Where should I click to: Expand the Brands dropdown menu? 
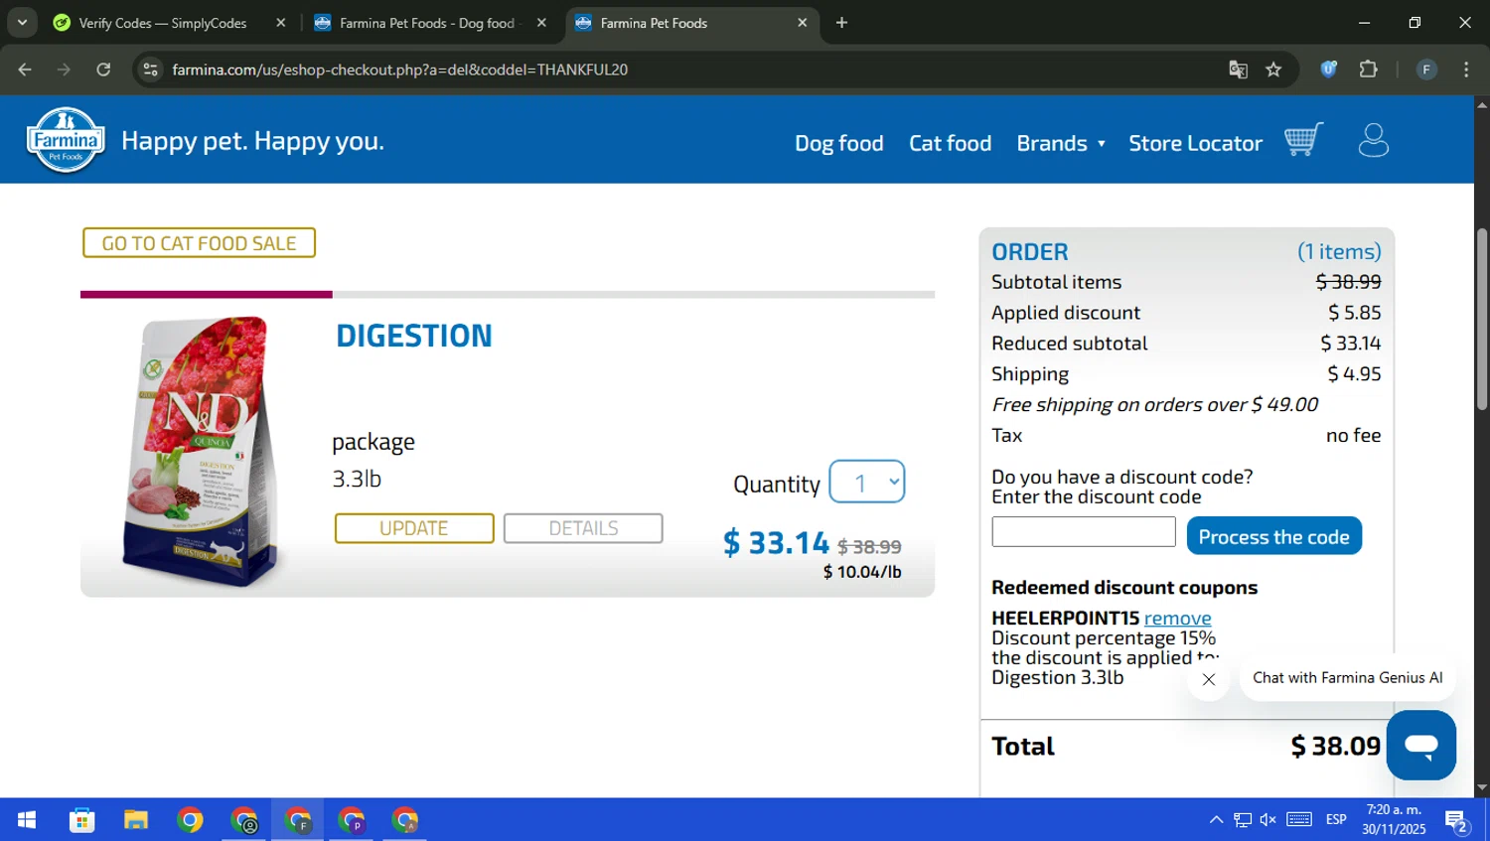(1060, 143)
